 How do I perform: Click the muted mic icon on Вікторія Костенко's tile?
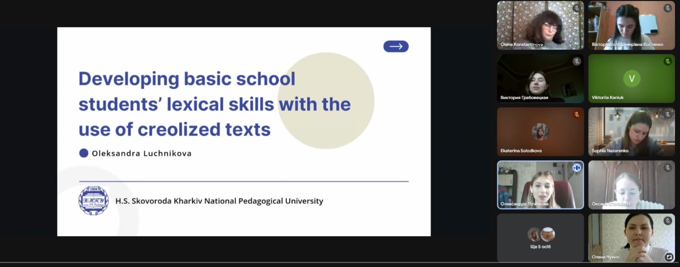pyautogui.click(x=667, y=9)
